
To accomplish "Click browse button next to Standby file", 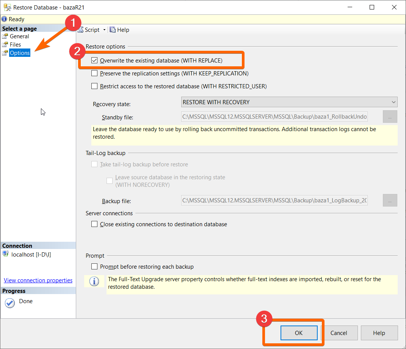I will click(x=390, y=116).
